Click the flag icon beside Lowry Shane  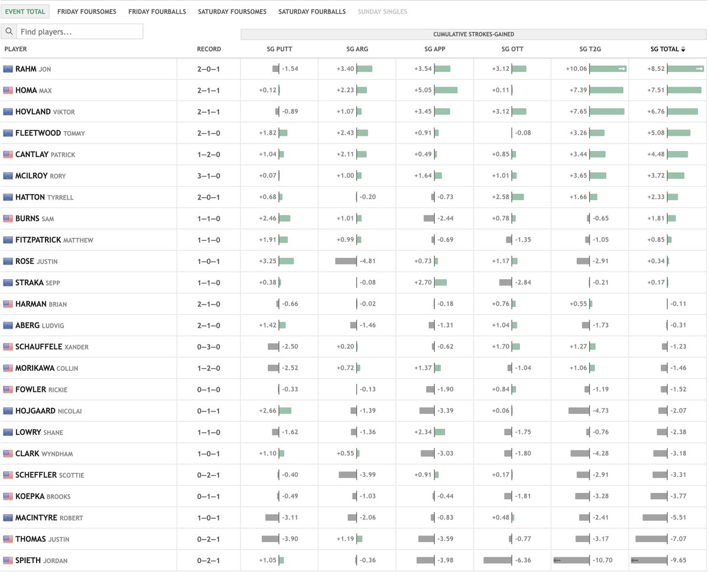click(x=8, y=432)
